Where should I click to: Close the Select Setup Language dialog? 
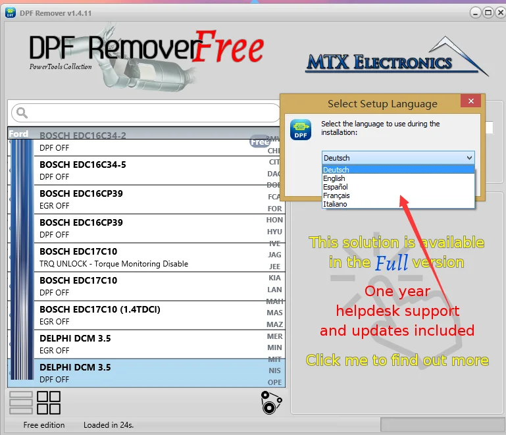coord(471,101)
